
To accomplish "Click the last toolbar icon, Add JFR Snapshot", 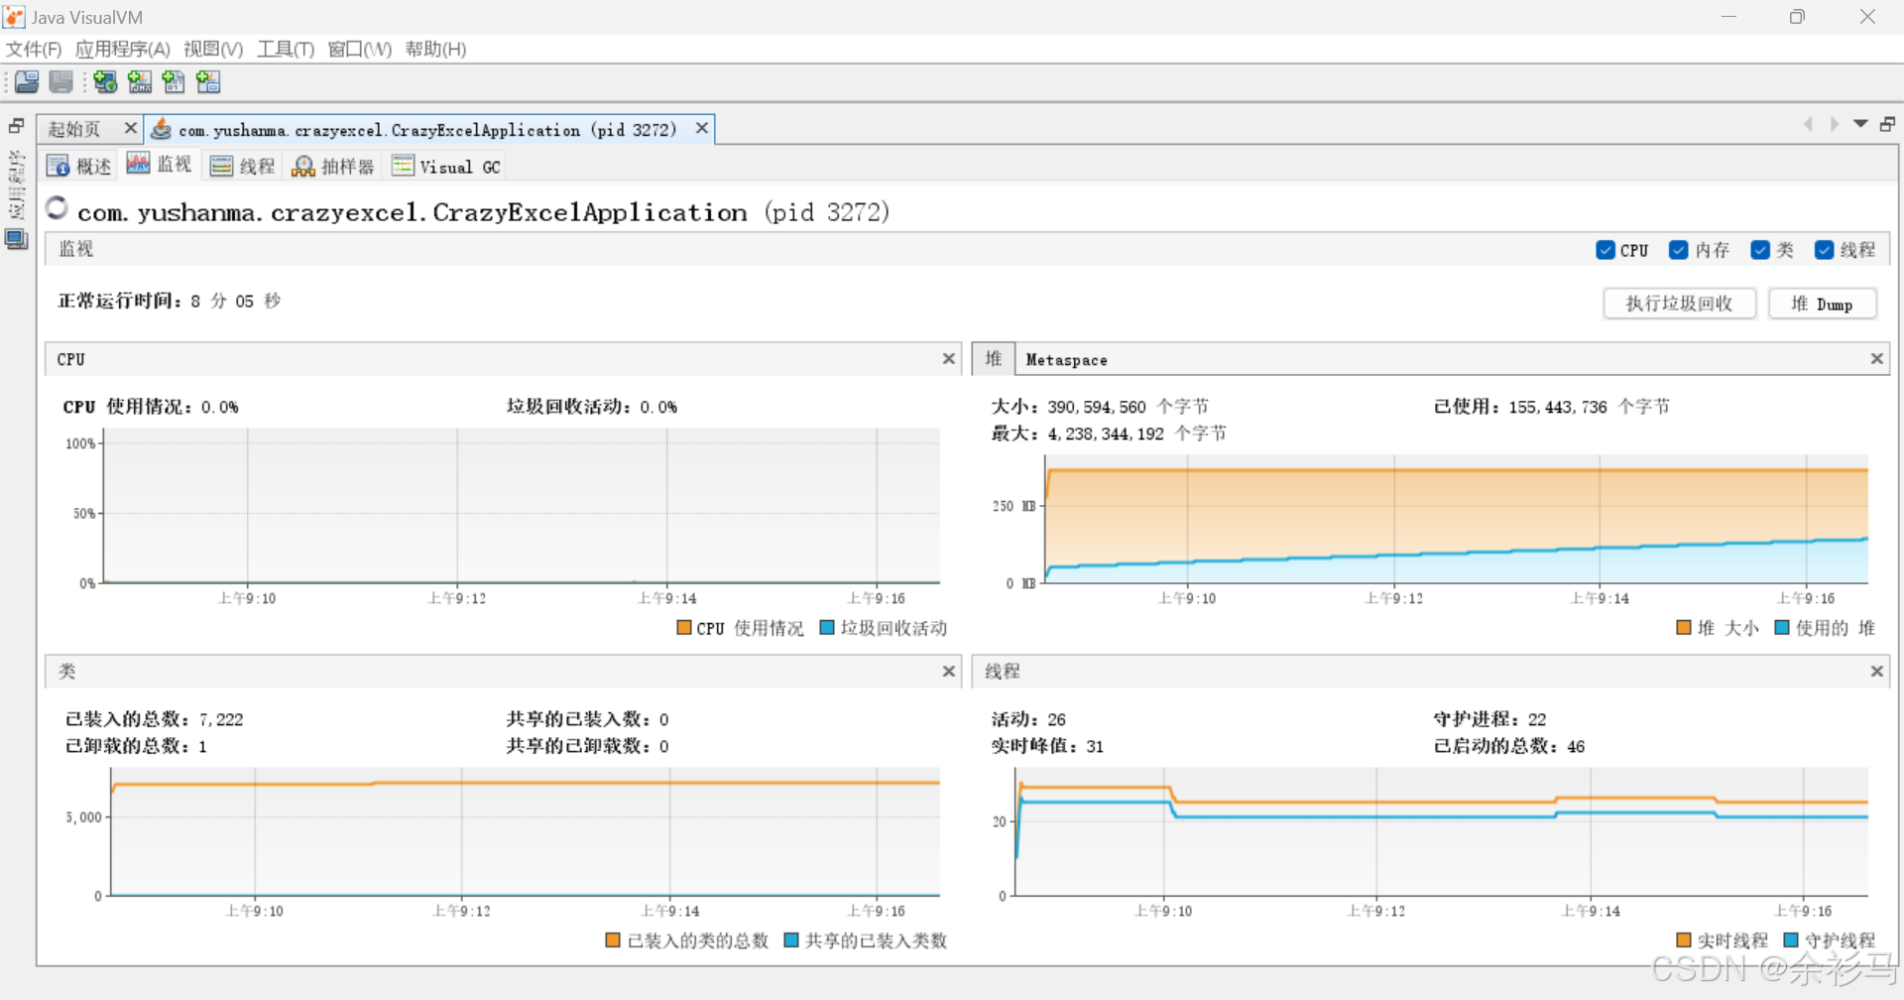I will (x=208, y=82).
